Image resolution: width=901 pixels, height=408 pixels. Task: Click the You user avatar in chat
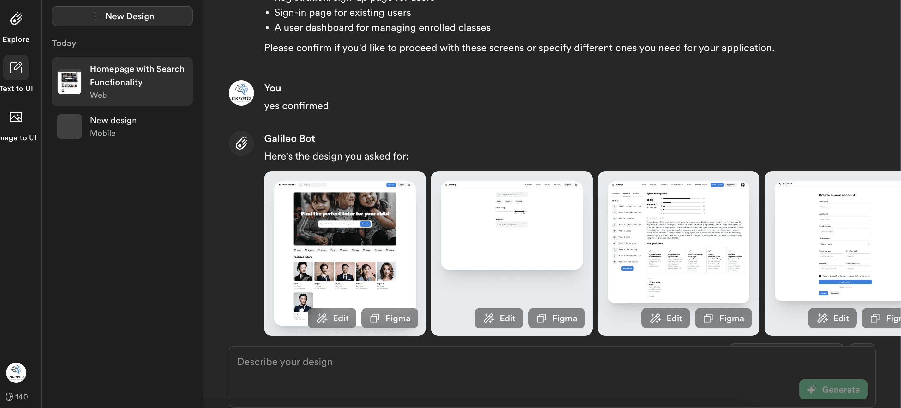coord(241,93)
